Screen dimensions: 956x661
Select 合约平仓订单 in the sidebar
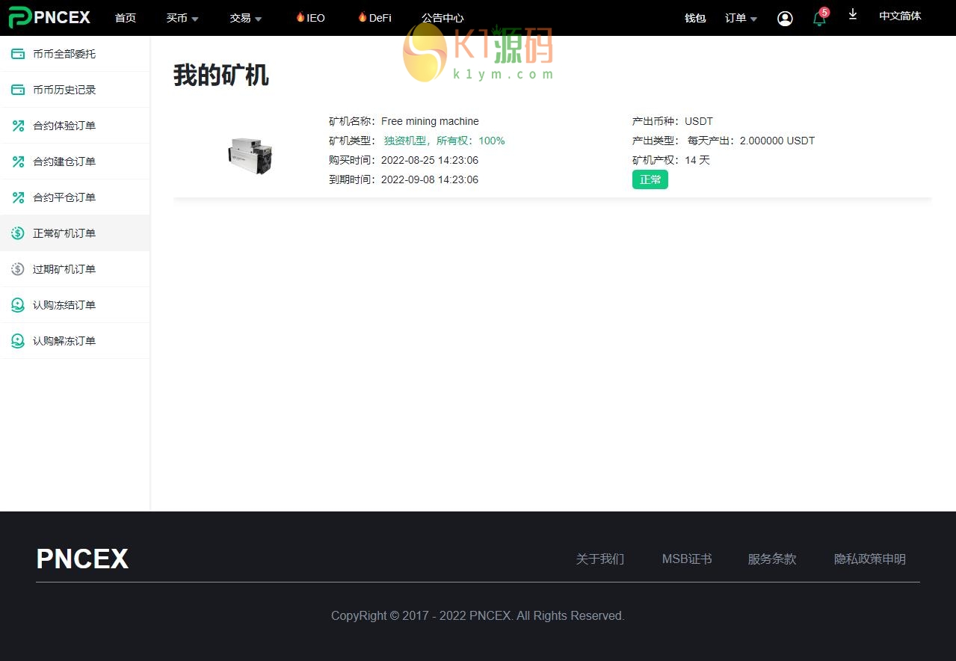click(75, 197)
